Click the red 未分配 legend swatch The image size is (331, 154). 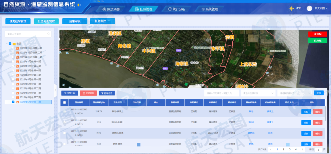point(318,34)
